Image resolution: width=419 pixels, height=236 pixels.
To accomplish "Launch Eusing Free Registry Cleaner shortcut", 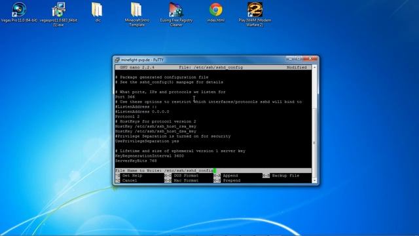I will point(176,14).
